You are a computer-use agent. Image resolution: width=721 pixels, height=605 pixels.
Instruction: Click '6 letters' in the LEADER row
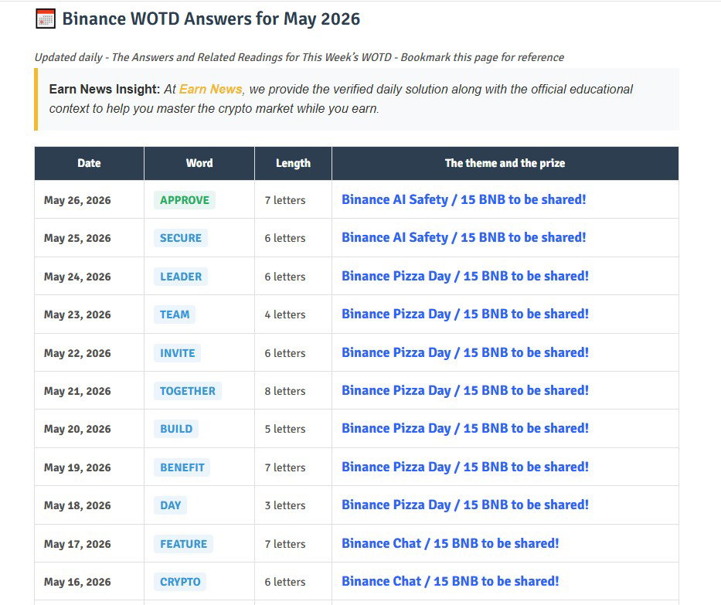tap(285, 277)
